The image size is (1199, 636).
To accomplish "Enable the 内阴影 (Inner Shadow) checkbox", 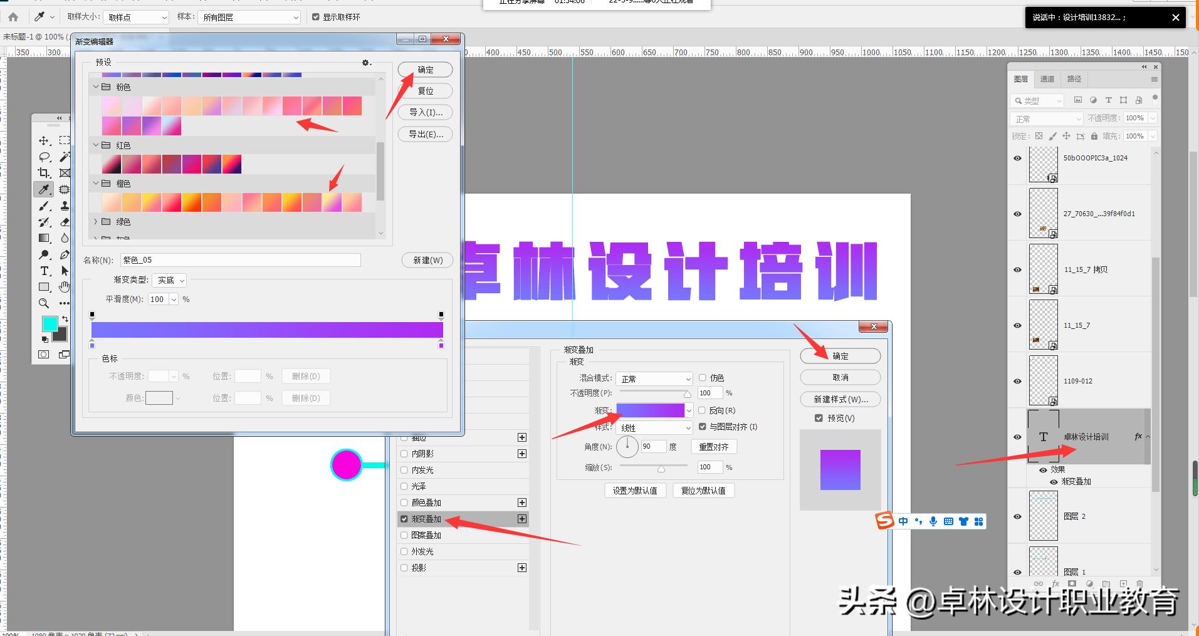I will [x=404, y=454].
